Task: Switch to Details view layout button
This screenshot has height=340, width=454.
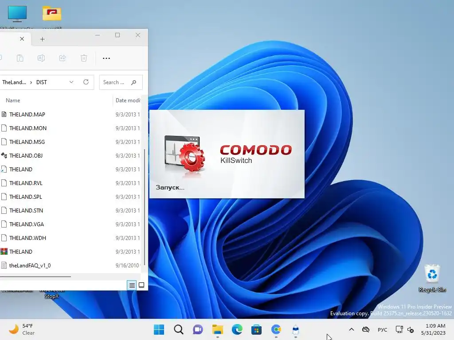Action: click(132, 286)
